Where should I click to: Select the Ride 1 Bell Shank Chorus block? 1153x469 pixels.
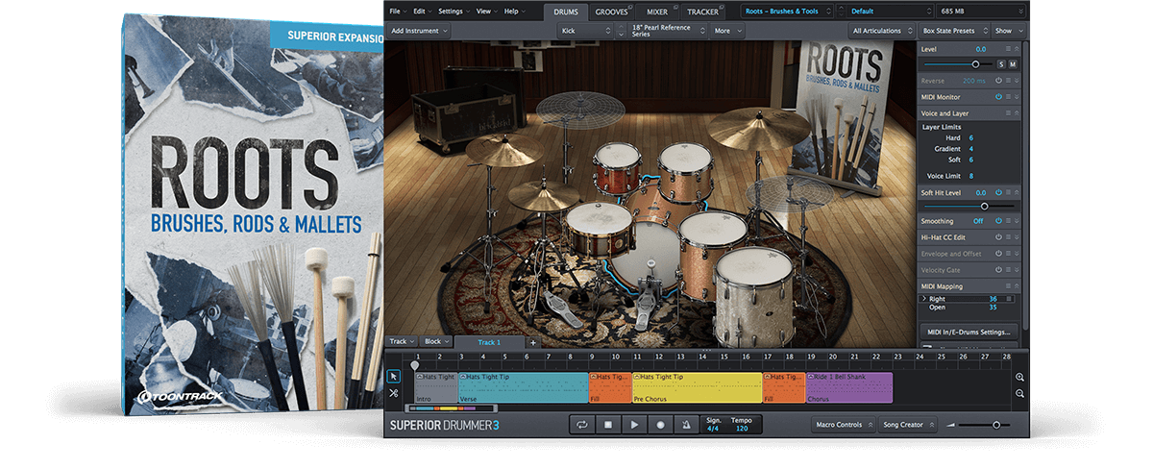click(849, 387)
